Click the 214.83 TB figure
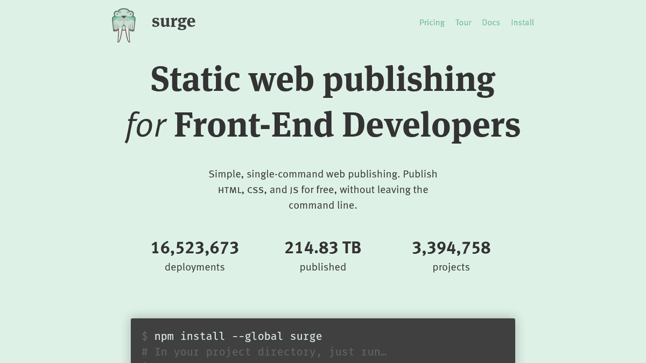This screenshot has width=646, height=363. [x=323, y=248]
